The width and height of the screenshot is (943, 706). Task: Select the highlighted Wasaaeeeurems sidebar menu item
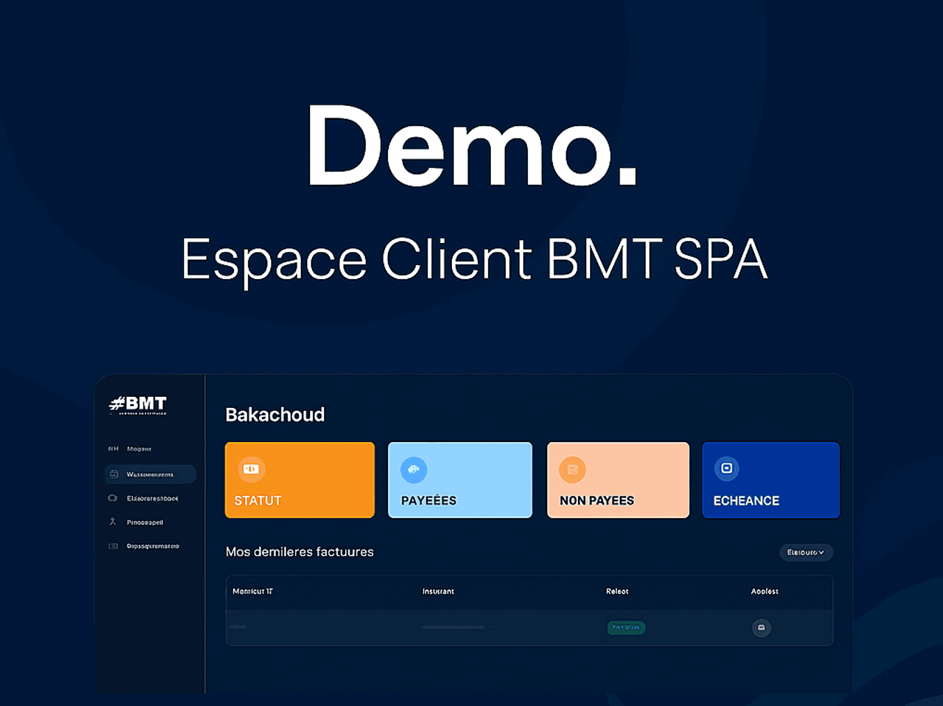[x=150, y=474]
